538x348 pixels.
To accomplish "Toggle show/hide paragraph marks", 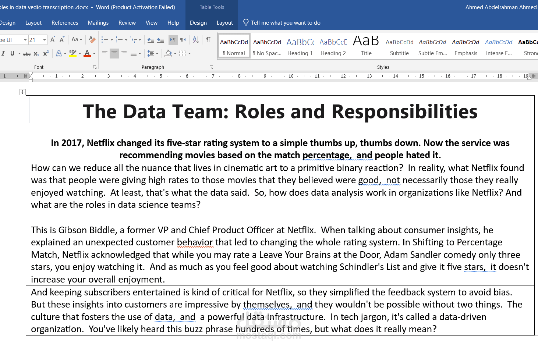I will click(208, 40).
